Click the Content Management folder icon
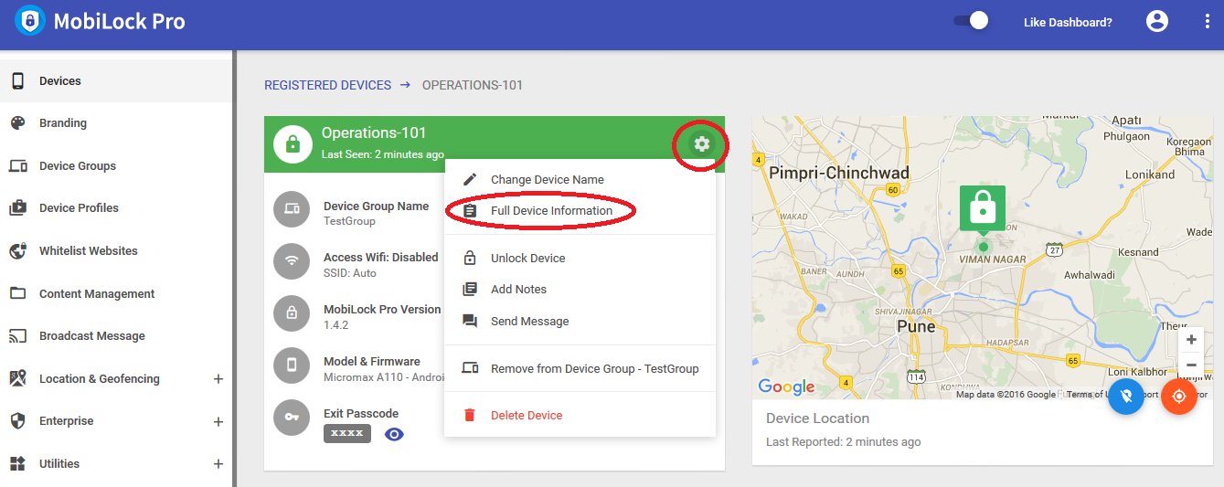 click(17, 293)
